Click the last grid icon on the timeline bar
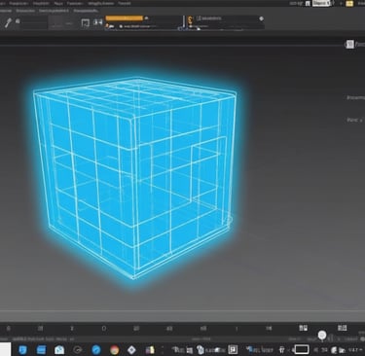 [x=342, y=328]
